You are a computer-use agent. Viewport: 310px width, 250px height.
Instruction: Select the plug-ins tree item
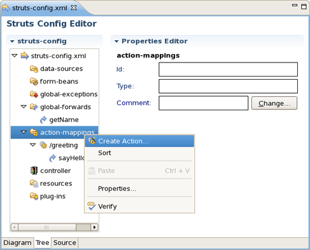pyautogui.click(x=53, y=196)
